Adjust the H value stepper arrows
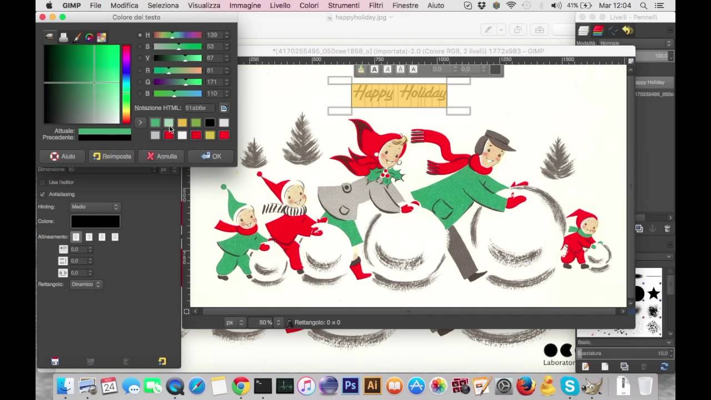This screenshot has height=400, width=711. coord(227,35)
